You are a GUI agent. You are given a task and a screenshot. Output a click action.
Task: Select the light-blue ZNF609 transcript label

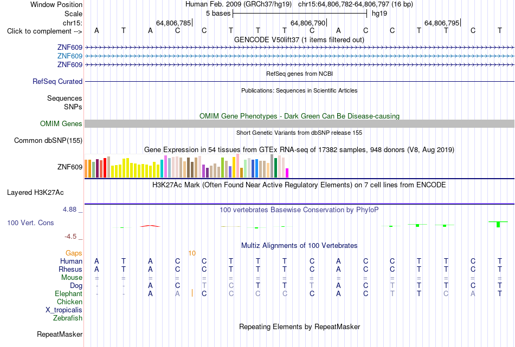[69, 56]
